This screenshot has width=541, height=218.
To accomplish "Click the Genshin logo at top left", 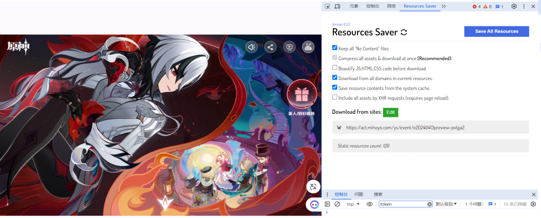I will [x=18, y=47].
